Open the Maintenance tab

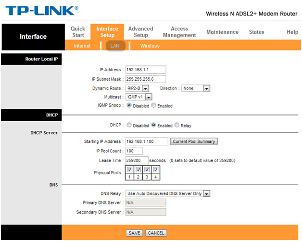[x=223, y=32]
